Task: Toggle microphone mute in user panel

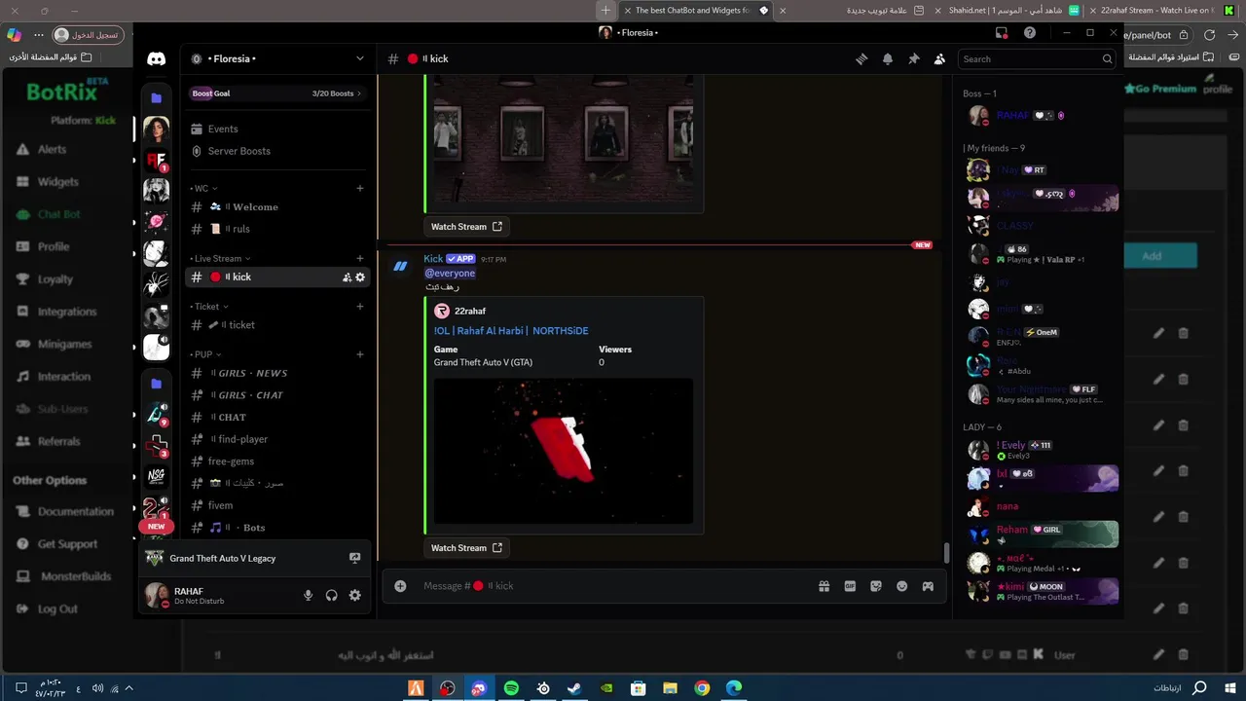Action: [x=309, y=596]
